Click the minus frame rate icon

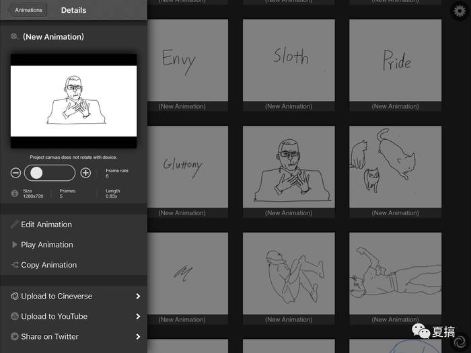pyautogui.click(x=15, y=173)
